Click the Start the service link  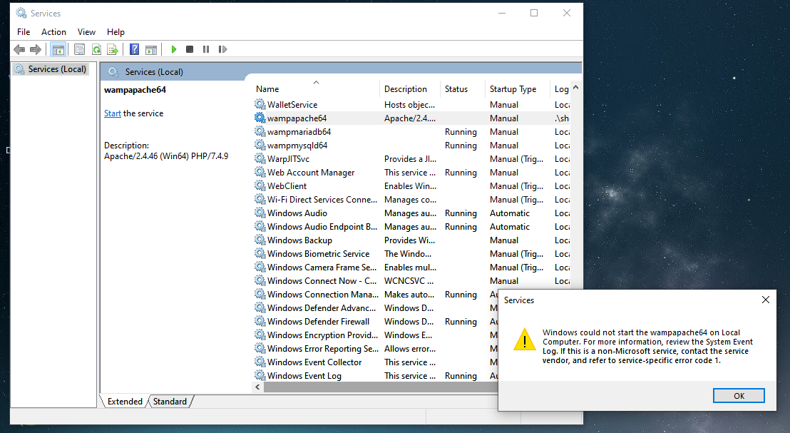113,113
